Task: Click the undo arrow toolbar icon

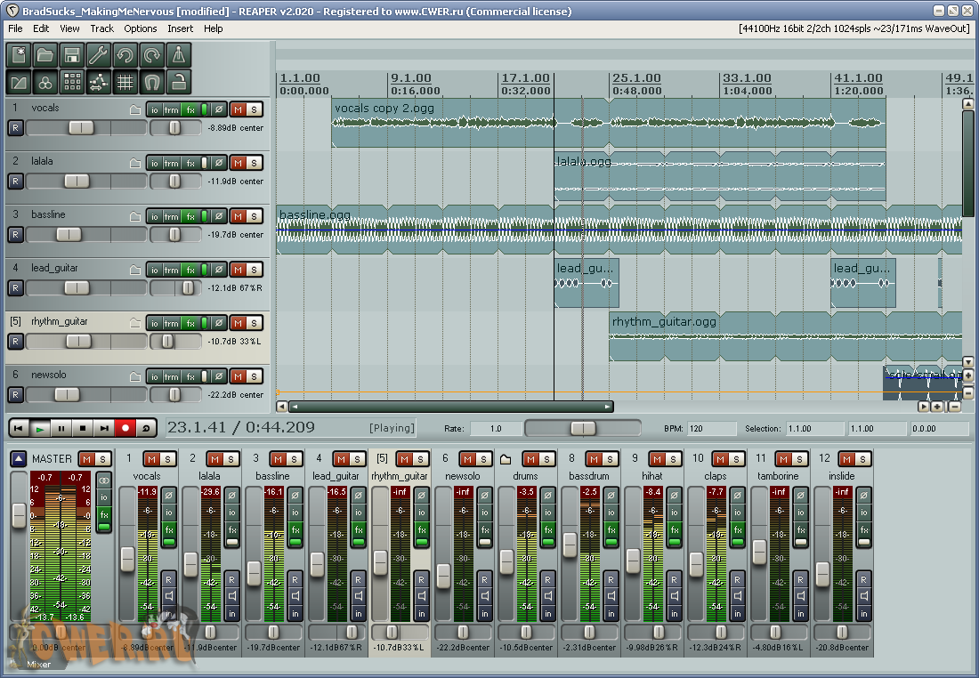Action: click(x=125, y=55)
